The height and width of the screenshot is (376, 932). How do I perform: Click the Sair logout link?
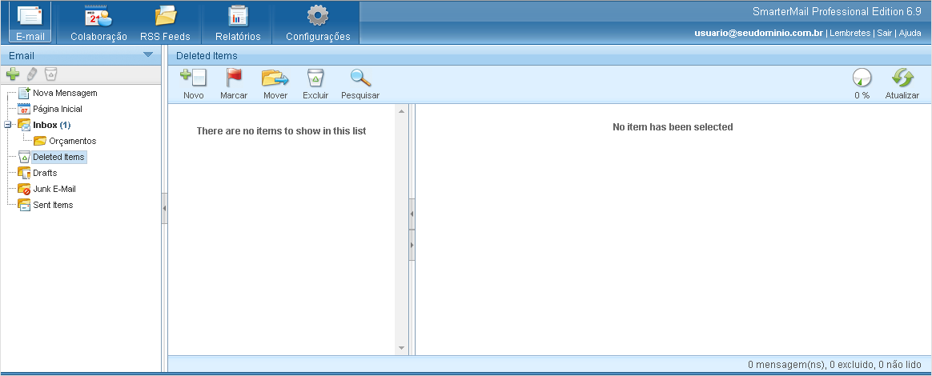click(x=883, y=33)
